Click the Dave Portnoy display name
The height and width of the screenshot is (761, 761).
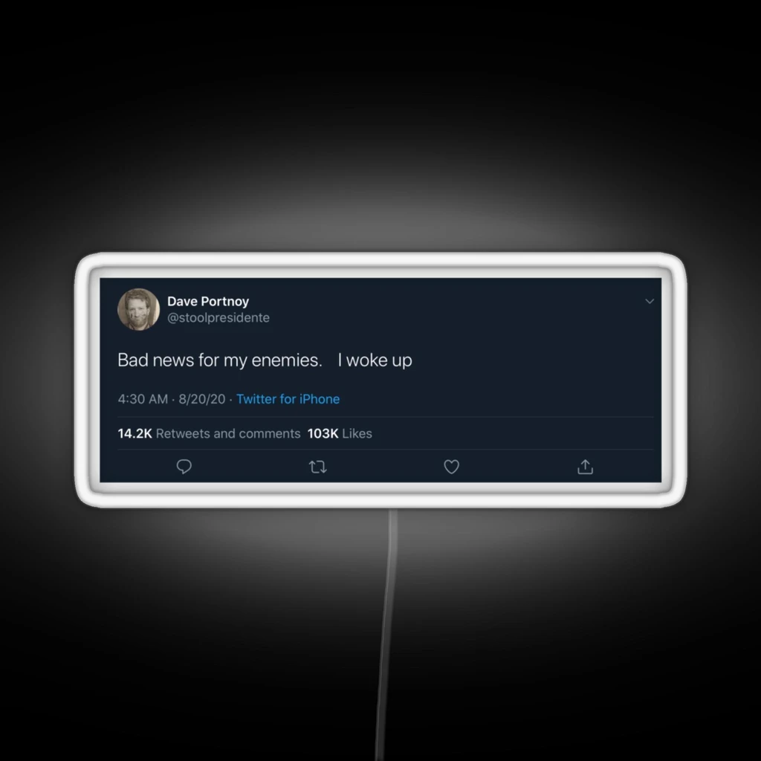208,302
